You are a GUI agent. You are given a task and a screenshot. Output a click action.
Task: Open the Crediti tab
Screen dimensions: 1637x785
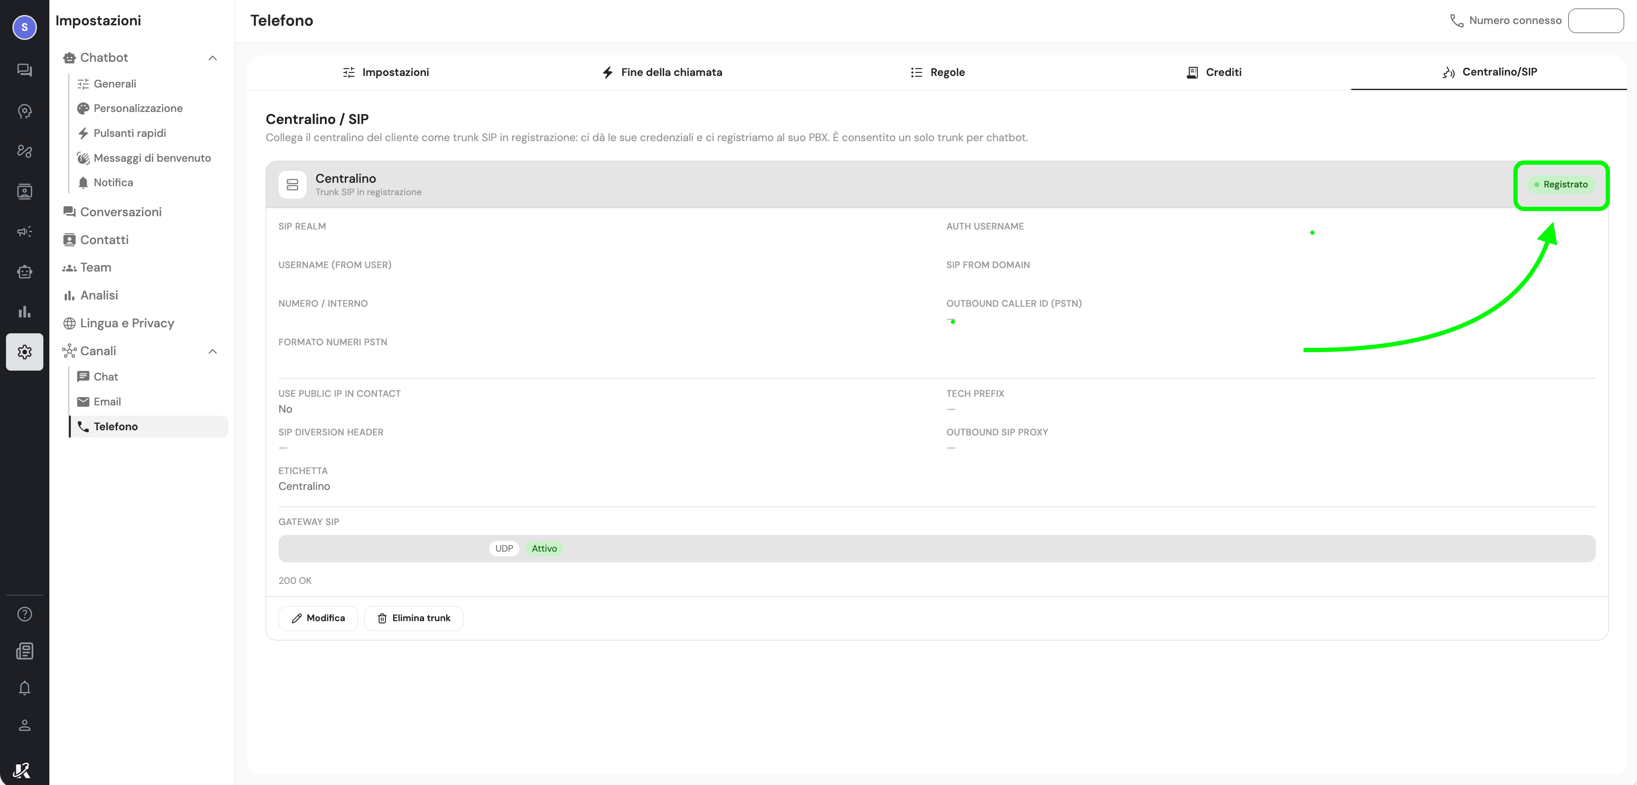[1214, 72]
